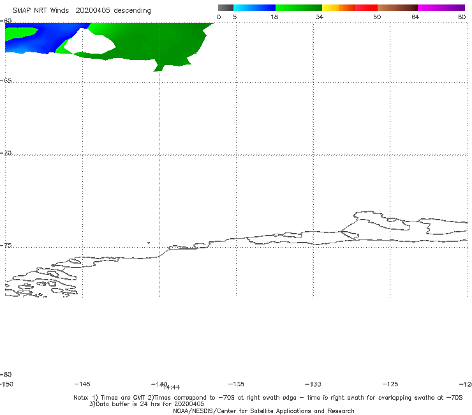Click the brown segment of the color bar
The height and width of the screenshot is (415, 472).
coord(397,8)
